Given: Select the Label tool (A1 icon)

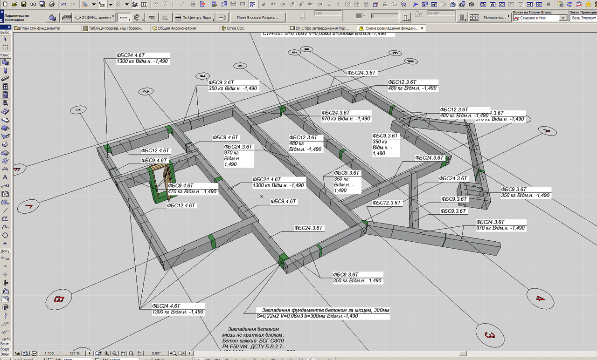Looking at the screenshot, I should pos(5,185).
